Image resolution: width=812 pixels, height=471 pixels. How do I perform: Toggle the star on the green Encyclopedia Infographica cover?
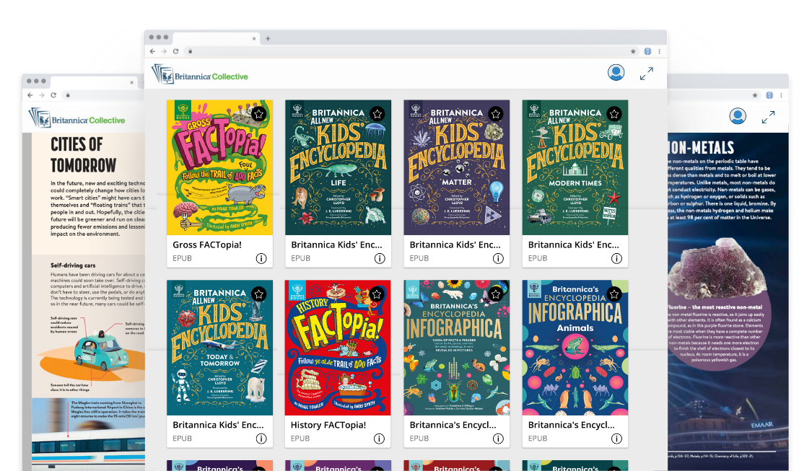tap(496, 294)
